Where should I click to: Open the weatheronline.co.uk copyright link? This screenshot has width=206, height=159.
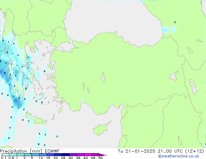tap(178, 156)
